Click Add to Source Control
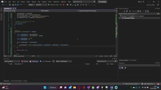The height and width of the screenshot is (90, 161). (131, 84)
